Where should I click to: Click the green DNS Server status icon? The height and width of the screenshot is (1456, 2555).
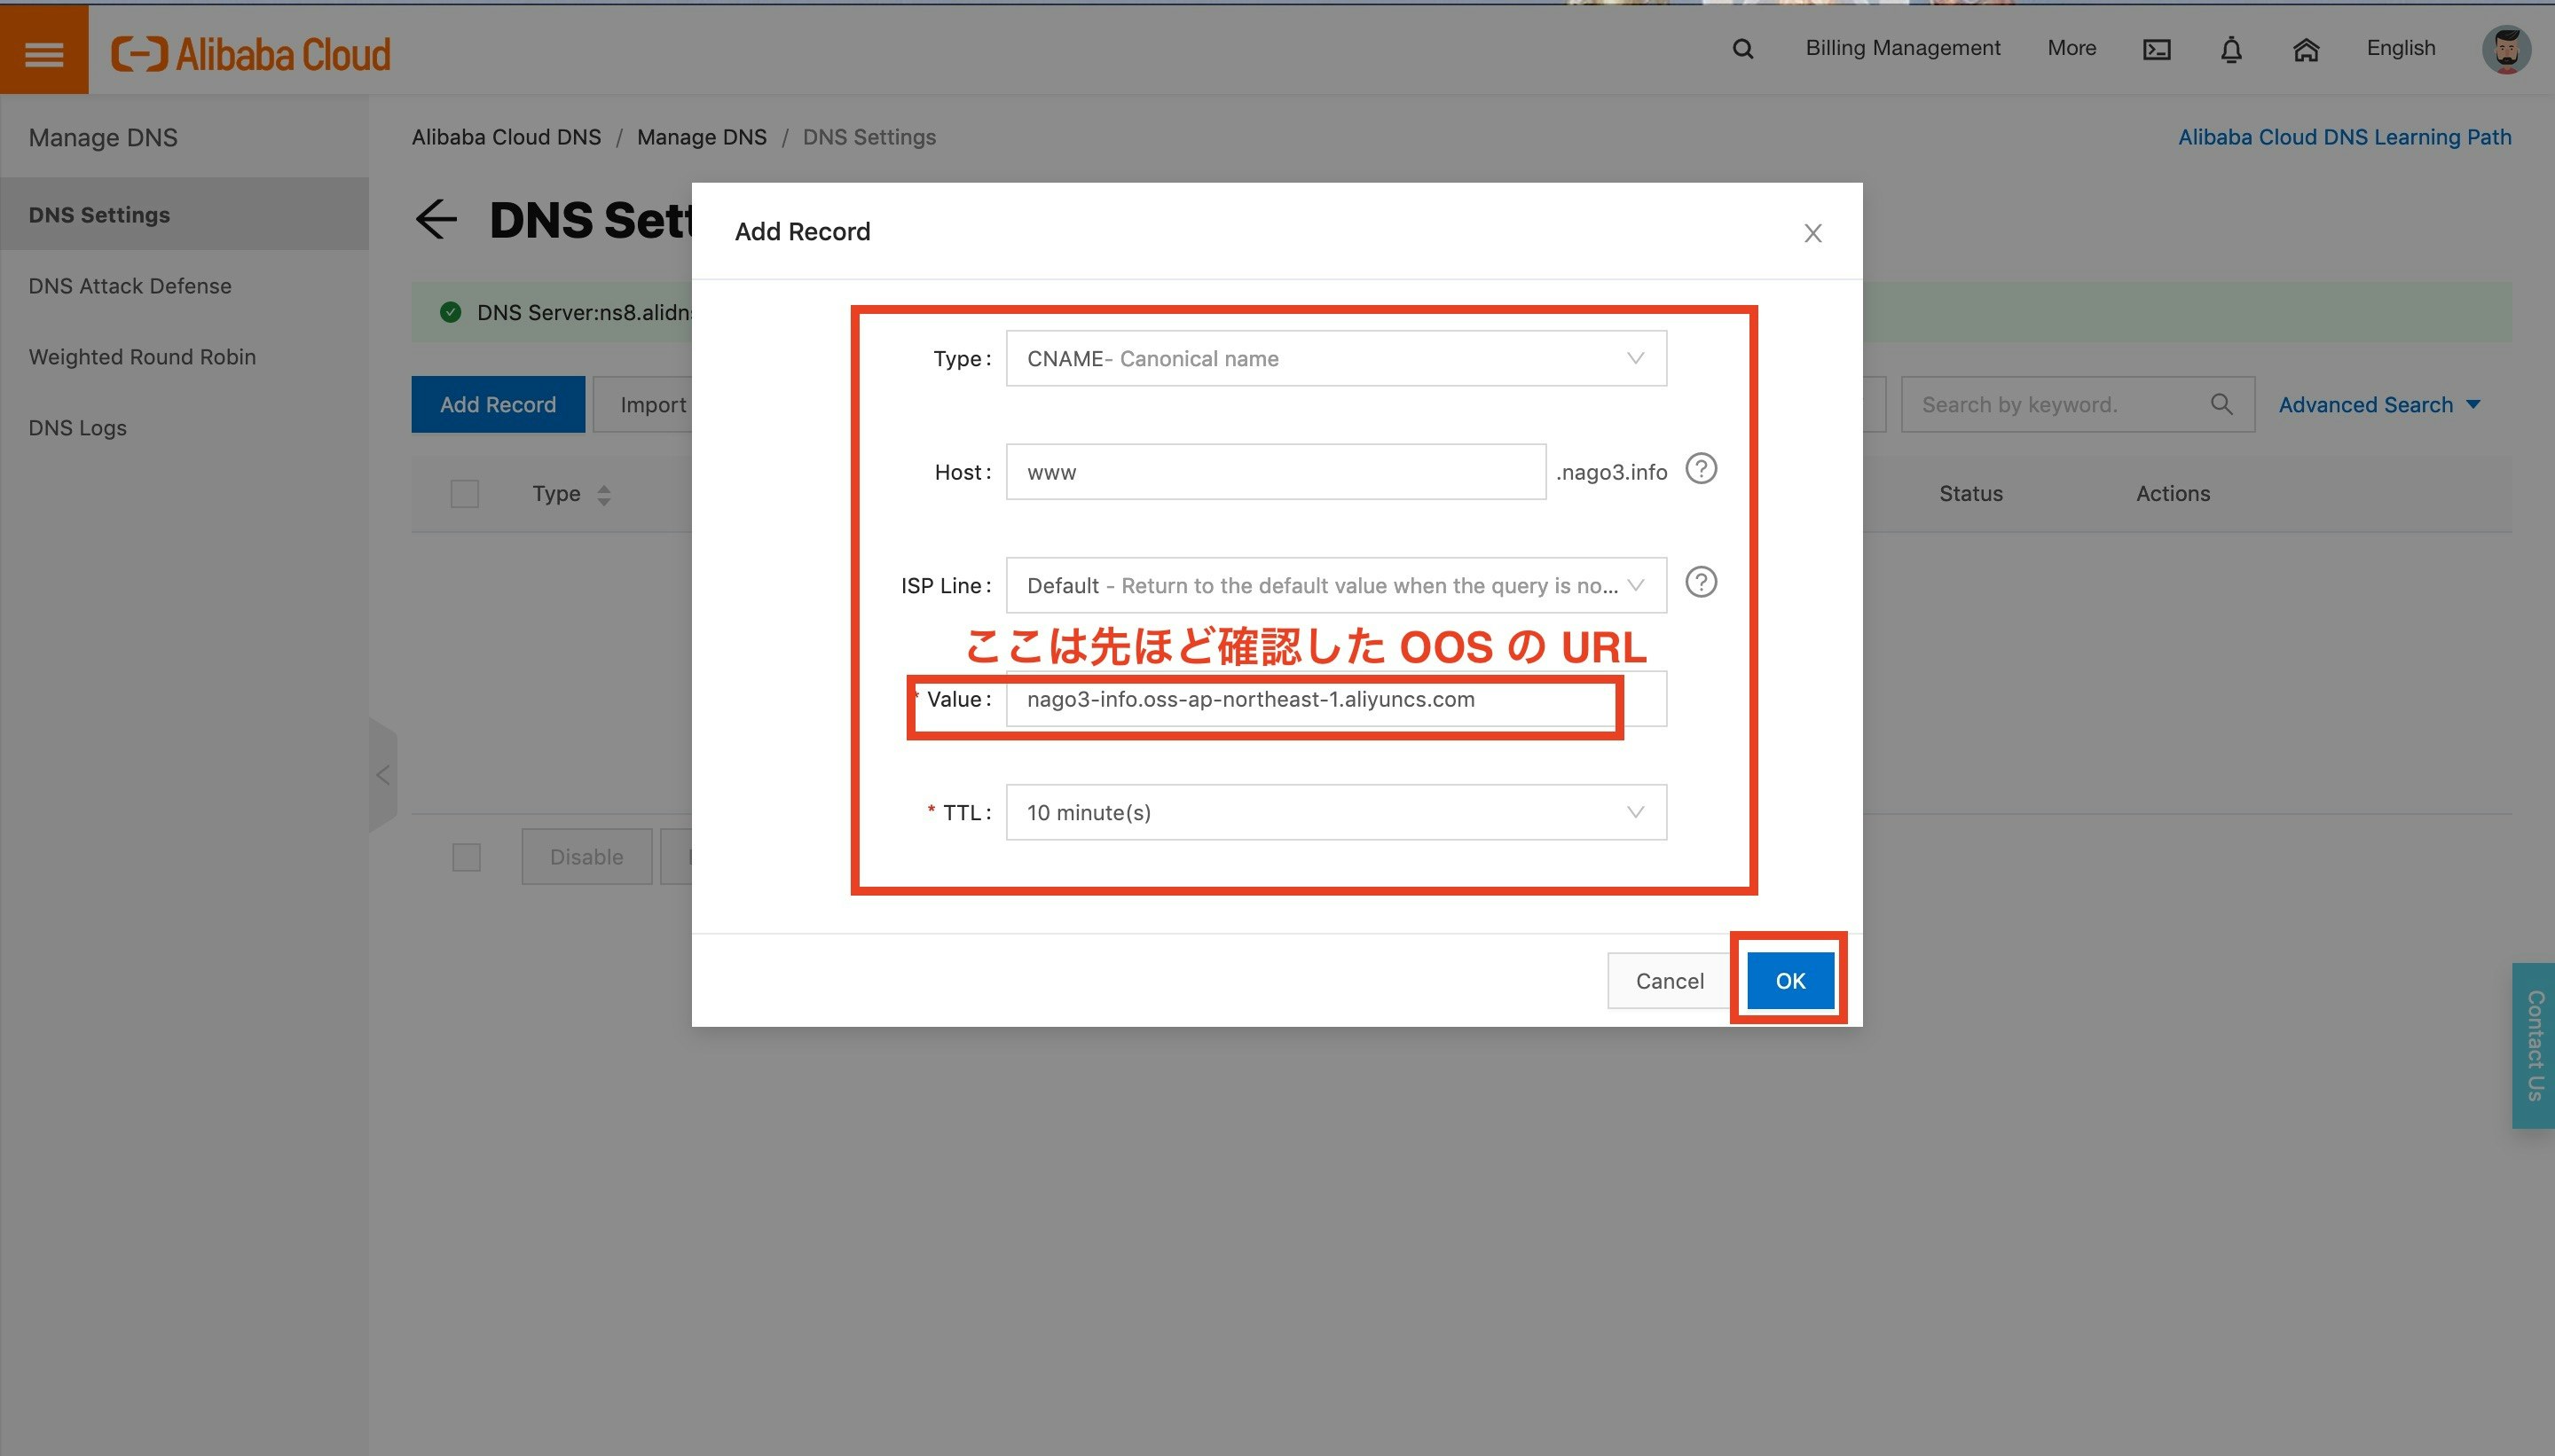point(452,312)
